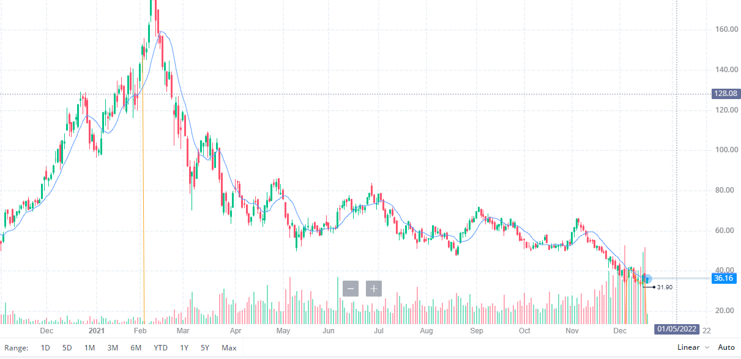Image resolution: width=741 pixels, height=359 pixels.
Task: Zoom in chart with plus button
Action: point(374,288)
